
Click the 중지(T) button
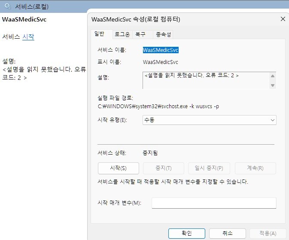click(163, 168)
